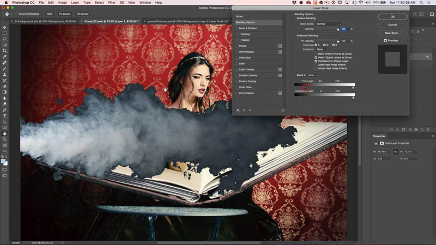Add another Stroke effect with plus icon
This screenshot has width=436, height=245.
[280, 46]
